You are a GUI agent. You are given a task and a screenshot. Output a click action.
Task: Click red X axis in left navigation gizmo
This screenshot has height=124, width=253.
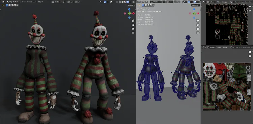pyautogui.click(x=134, y=13)
